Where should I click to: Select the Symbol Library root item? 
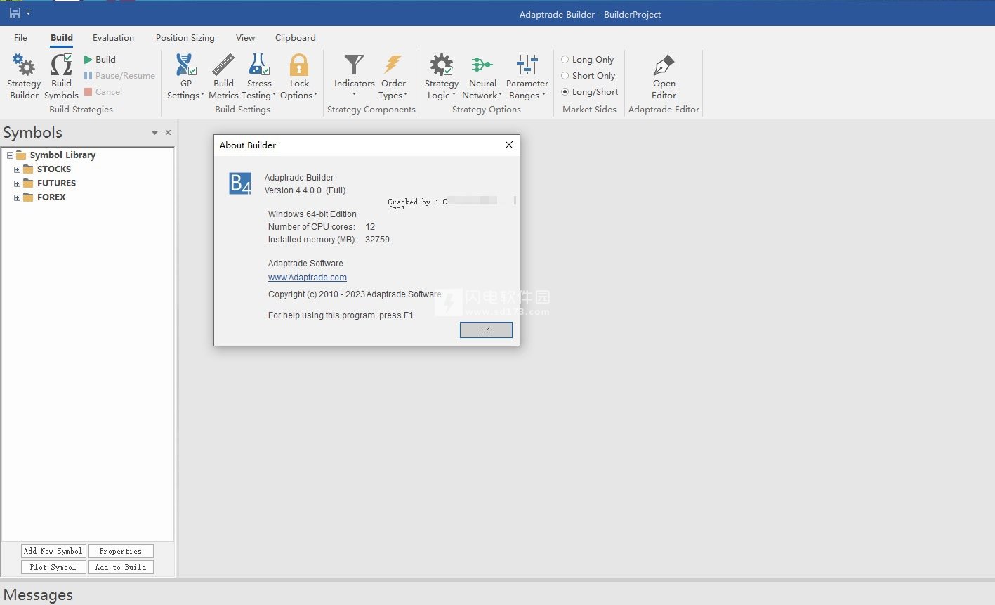[x=62, y=155]
